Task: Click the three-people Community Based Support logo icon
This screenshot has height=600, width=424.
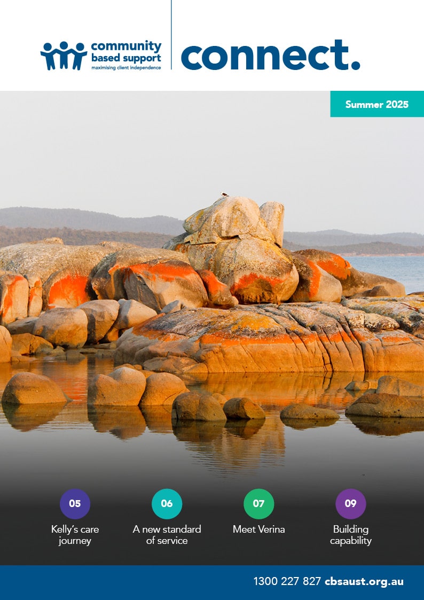Action: 63,56
